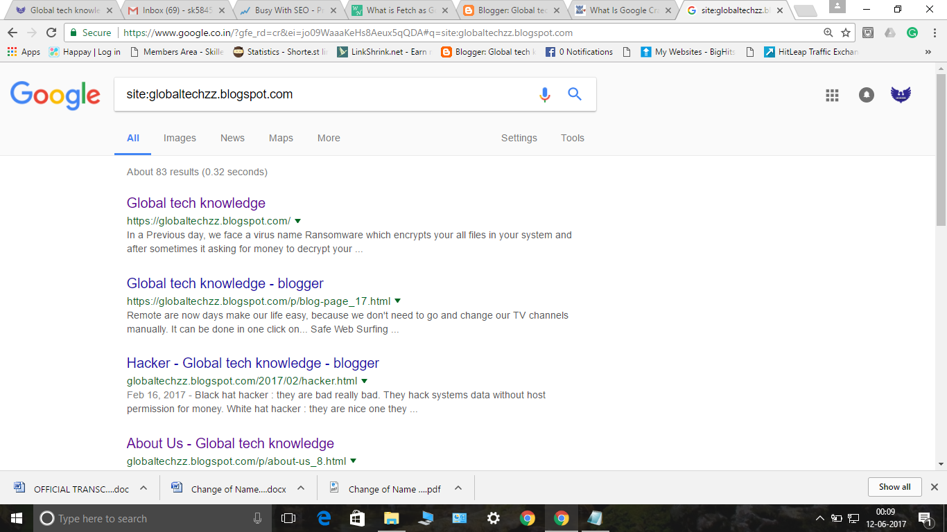Open the Apps bookmarks shortcut
947x532 pixels.
[x=24, y=52]
